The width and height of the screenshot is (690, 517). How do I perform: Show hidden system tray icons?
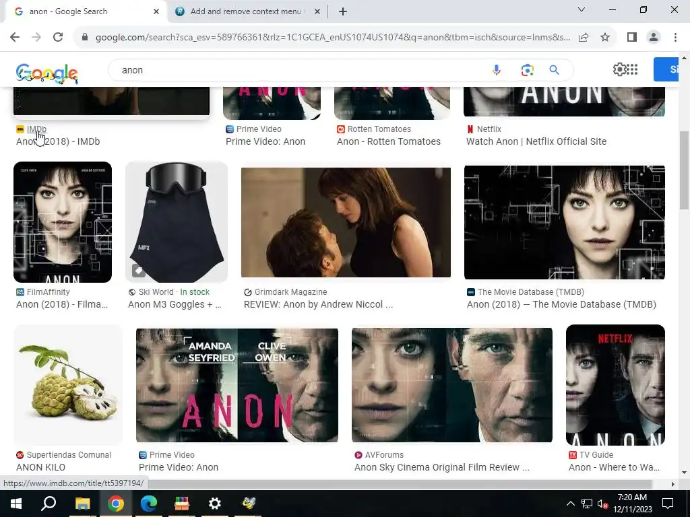tap(570, 504)
